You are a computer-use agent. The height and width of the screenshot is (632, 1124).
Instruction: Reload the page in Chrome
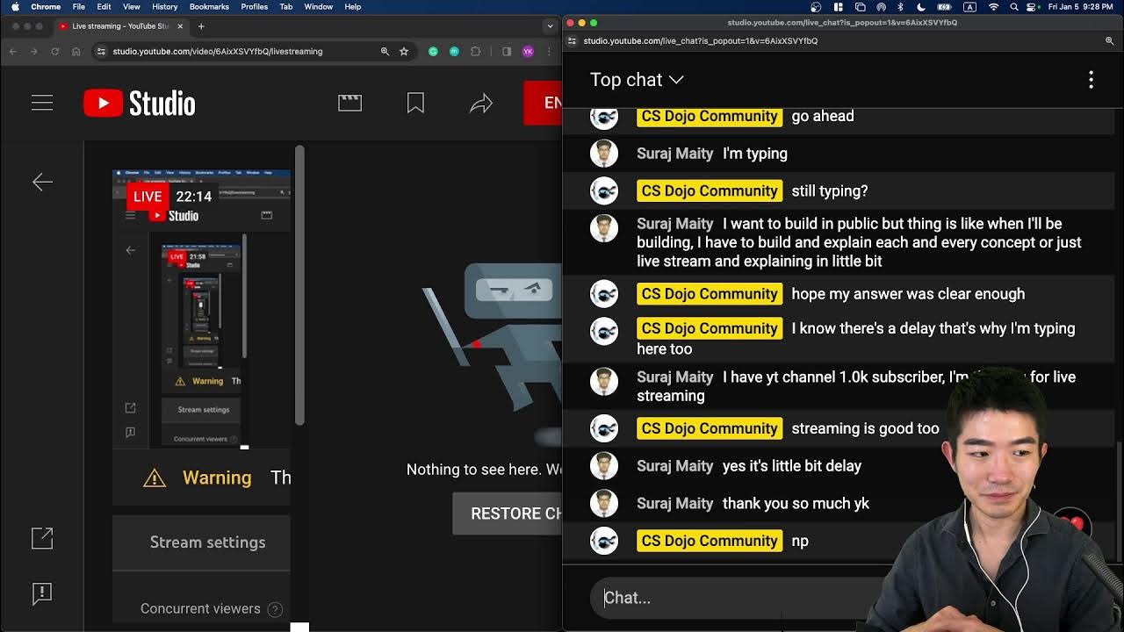55,52
